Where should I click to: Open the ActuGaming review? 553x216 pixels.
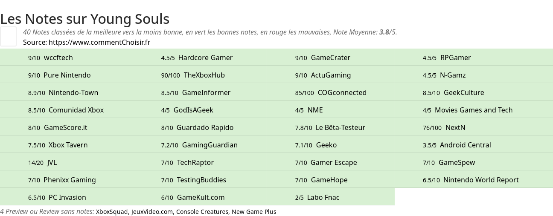point(331,75)
